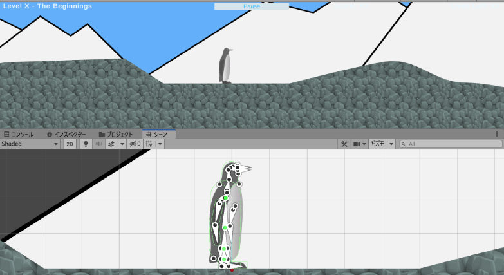Toggle gizmos with the ギズモ button
This screenshot has width=504, height=275.
pos(377,144)
